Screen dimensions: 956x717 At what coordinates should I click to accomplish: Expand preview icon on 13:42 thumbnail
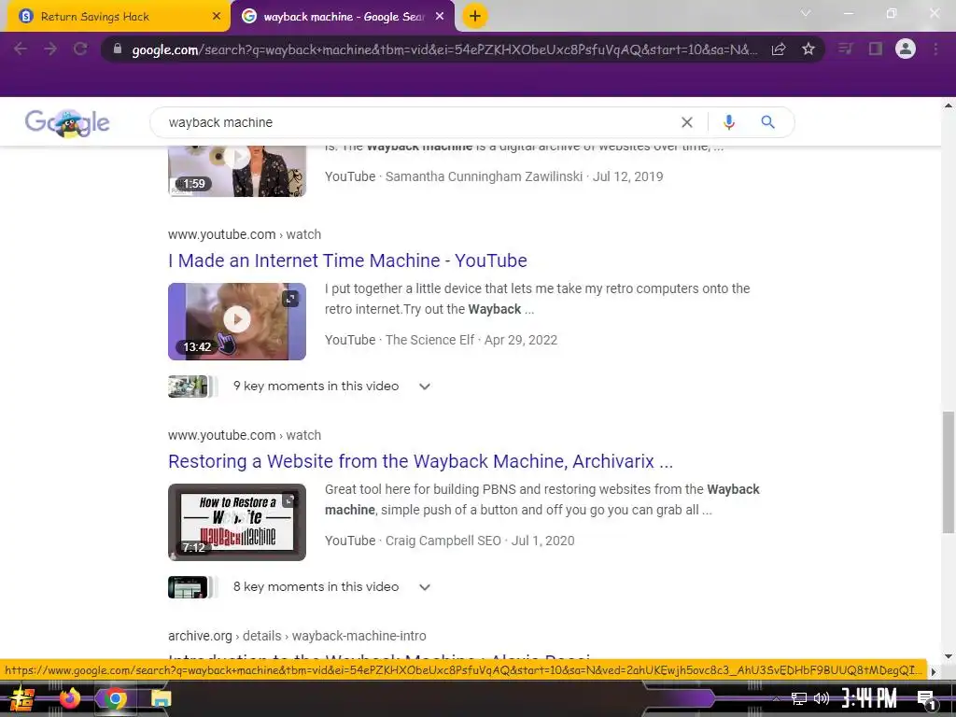(x=290, y=298)
